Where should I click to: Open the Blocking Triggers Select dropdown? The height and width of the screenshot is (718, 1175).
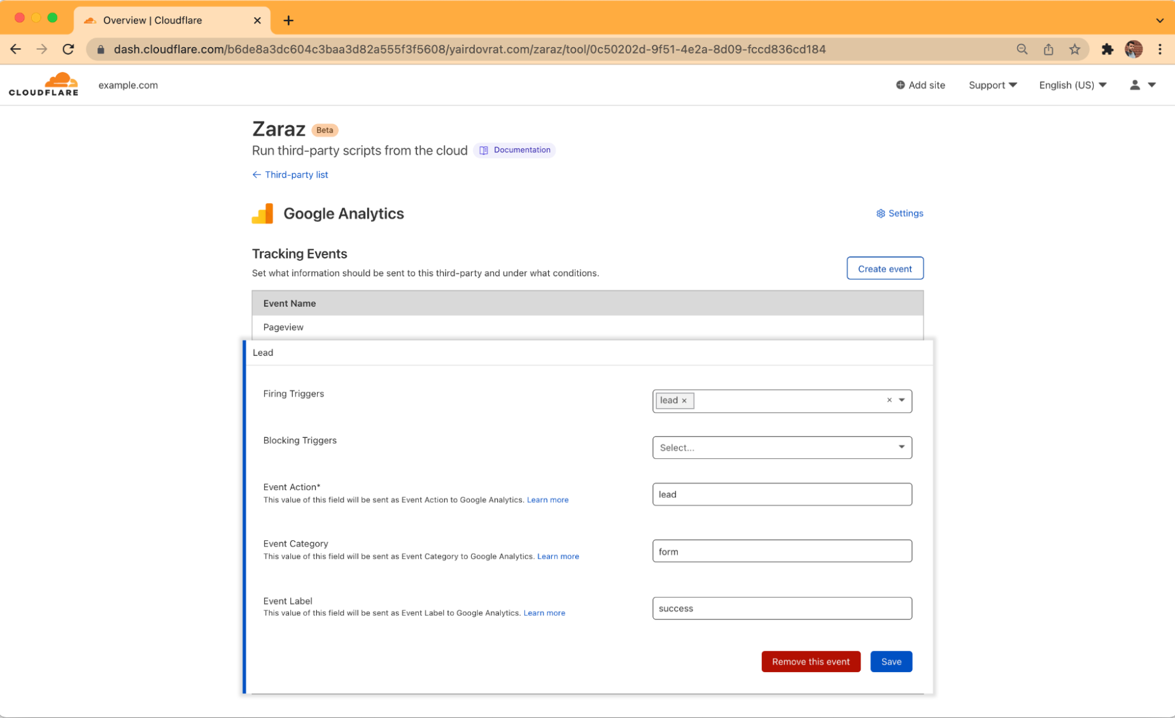click(782, 447)
